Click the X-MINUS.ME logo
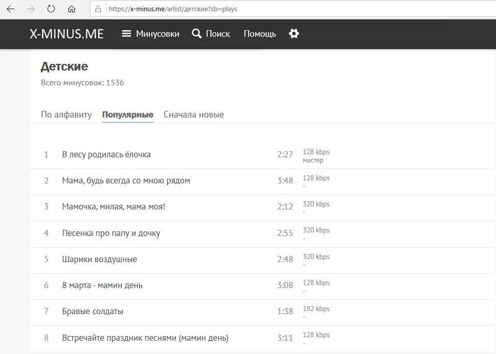The image size is (496, 354). (x=67, y=34)
